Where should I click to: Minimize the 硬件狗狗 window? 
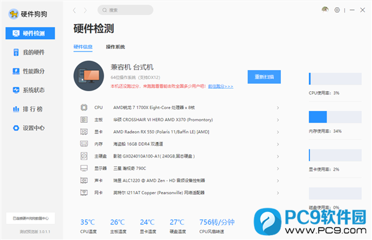click(352, 10)
